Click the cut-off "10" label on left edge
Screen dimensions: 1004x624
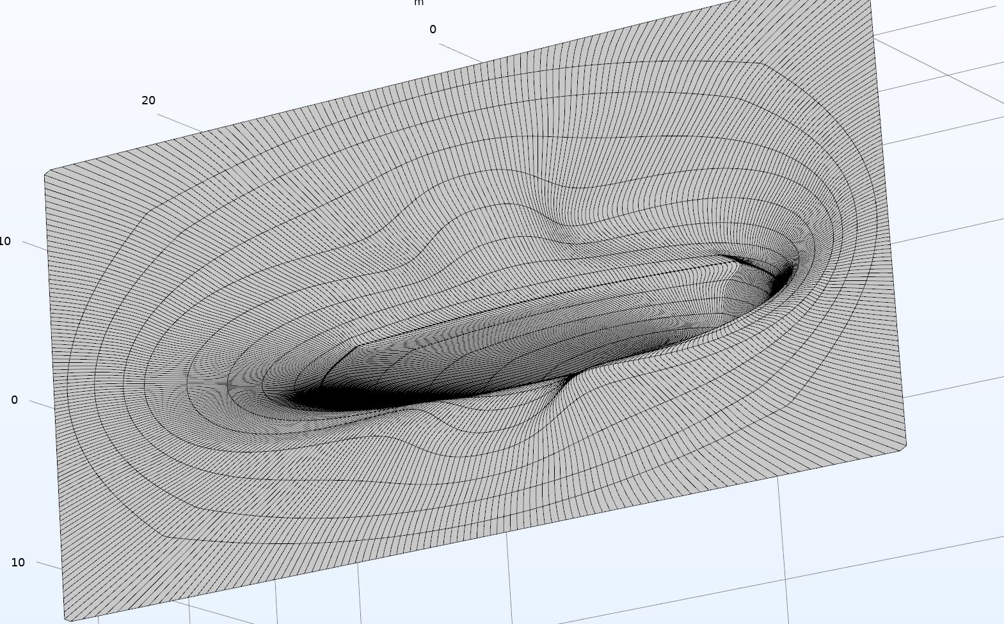[5, 241]
